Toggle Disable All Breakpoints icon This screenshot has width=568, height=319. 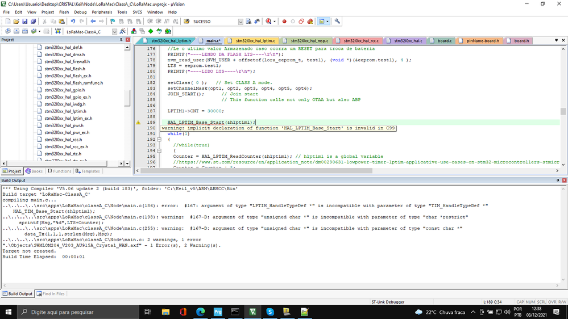point(301,22)
